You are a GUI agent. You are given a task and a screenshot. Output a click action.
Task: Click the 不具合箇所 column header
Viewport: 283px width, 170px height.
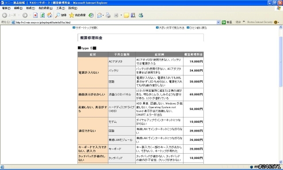[122, 54]
